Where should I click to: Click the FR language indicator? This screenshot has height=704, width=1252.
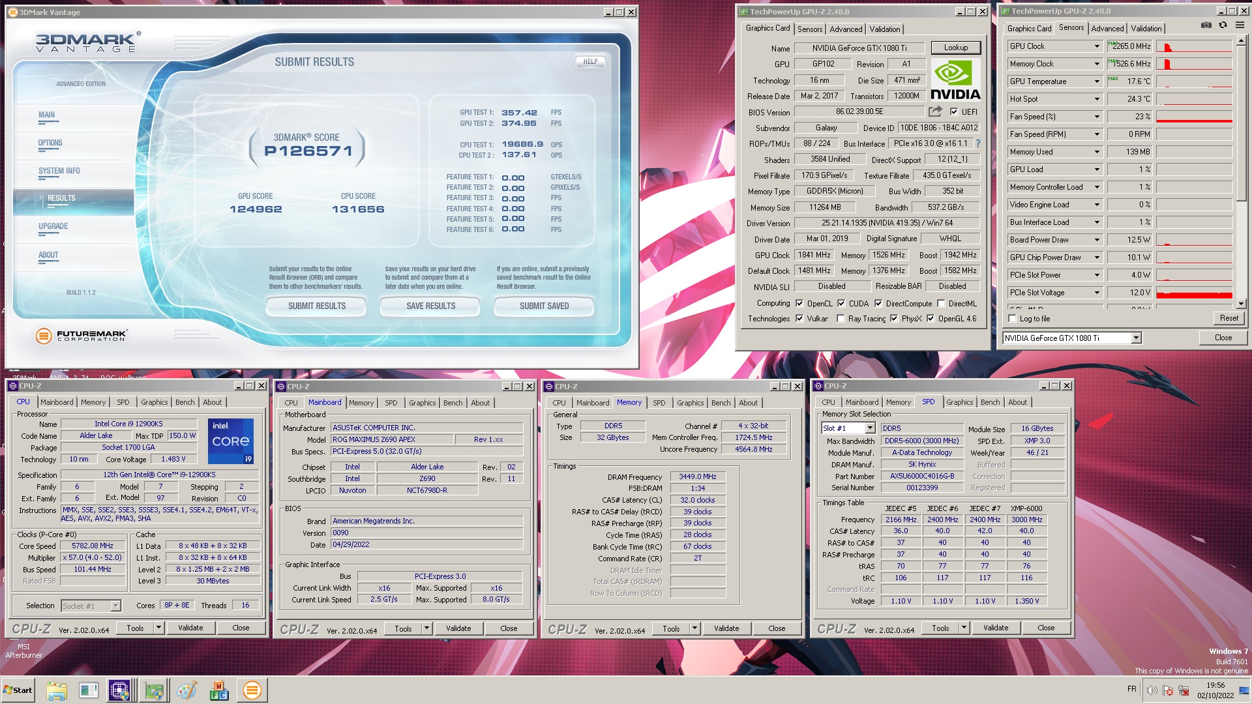(1131, 689)
